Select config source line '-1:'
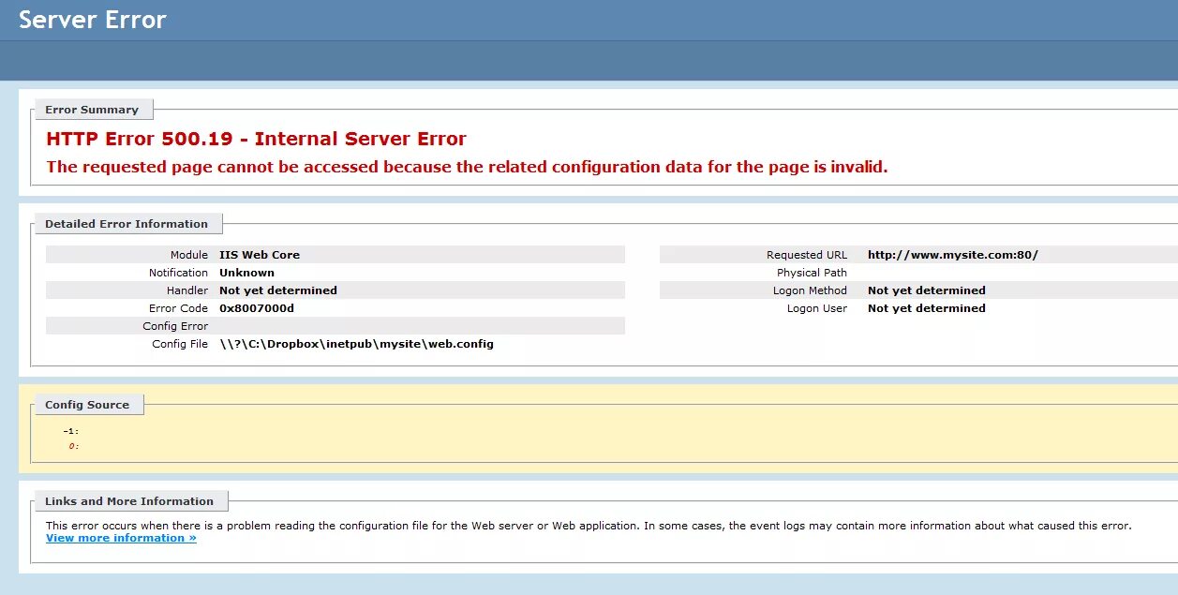 pos(71,431)
